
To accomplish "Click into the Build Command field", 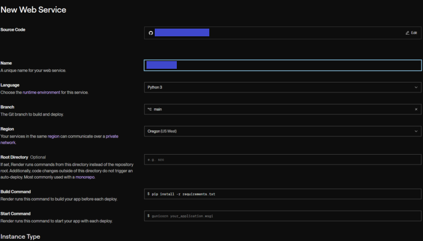I will [x=283, y=194].
